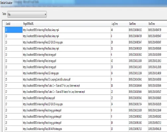Select the LogTime cell with value 46
The height and width of the screenshot is (132, 167).
(x=119, y=30)
